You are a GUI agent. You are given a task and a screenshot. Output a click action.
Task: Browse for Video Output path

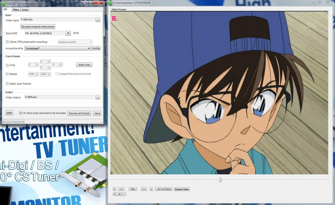pos(98,97)
